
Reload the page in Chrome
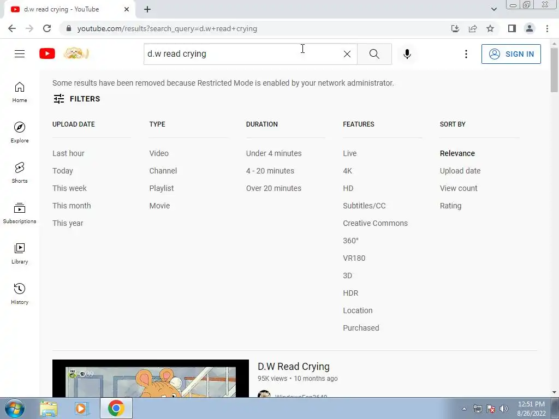coord(47,28)
